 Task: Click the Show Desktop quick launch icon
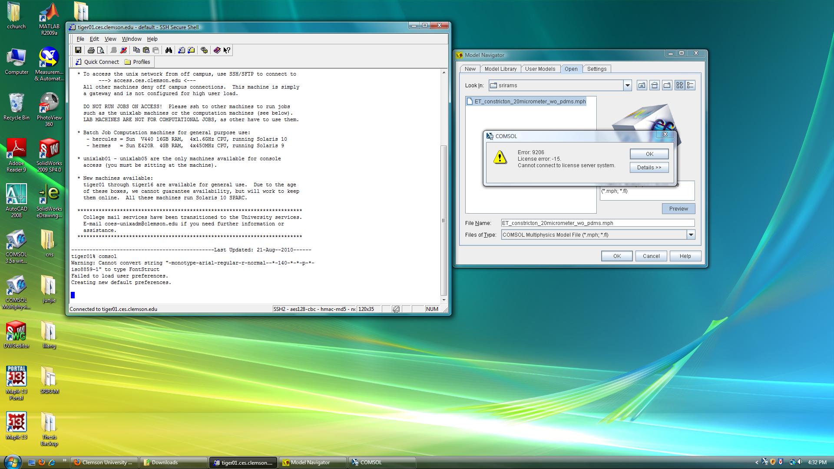pos(32,462)
